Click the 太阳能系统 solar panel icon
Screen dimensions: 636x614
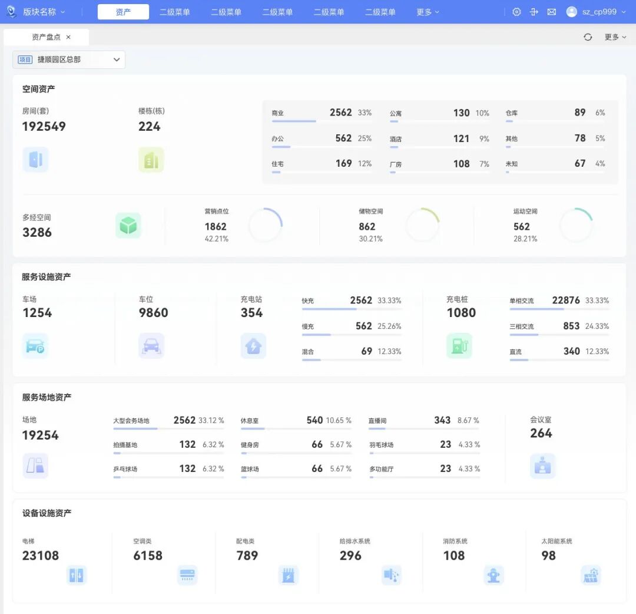(590, 575)
